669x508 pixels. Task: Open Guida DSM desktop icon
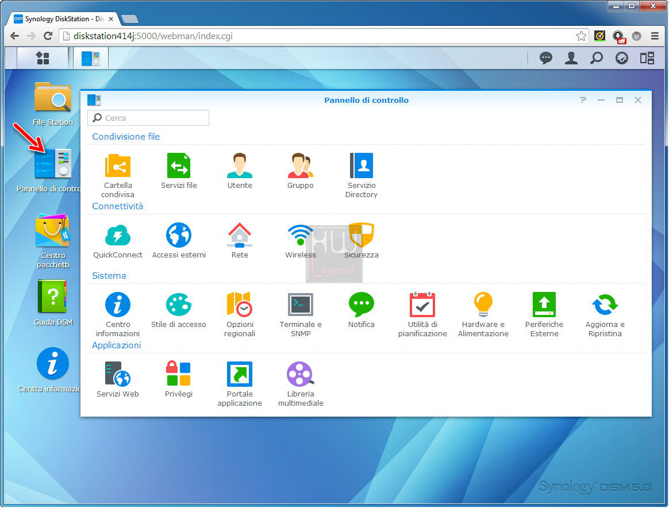click(53, 303)
